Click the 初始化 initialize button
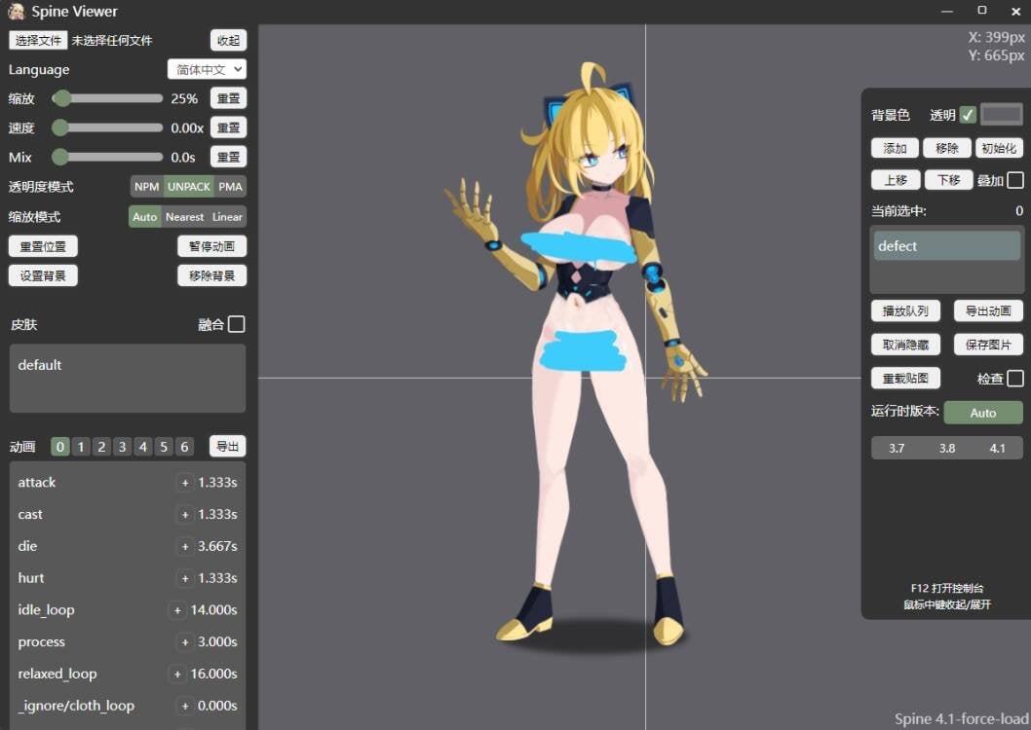 [x=999, y=148]
